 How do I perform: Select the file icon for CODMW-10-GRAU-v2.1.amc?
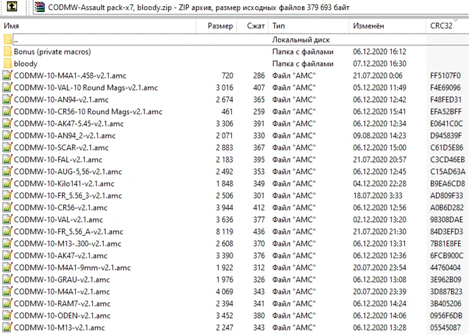point(8,279)
